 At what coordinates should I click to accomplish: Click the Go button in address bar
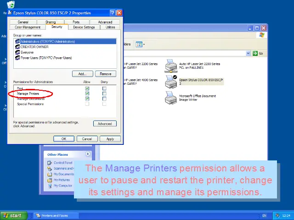pyautogui.click(x=258, y=53)
